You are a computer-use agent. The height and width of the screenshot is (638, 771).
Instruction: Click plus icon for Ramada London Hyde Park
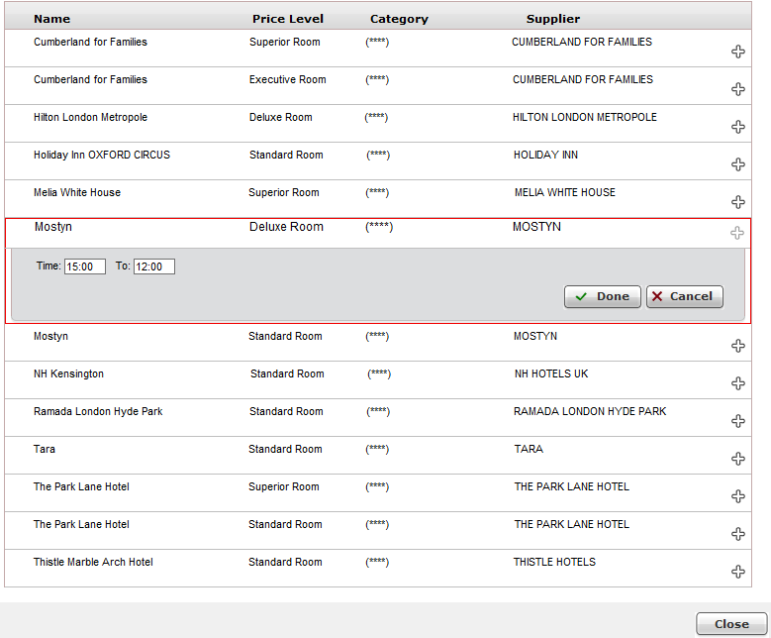tap(738, 421)
